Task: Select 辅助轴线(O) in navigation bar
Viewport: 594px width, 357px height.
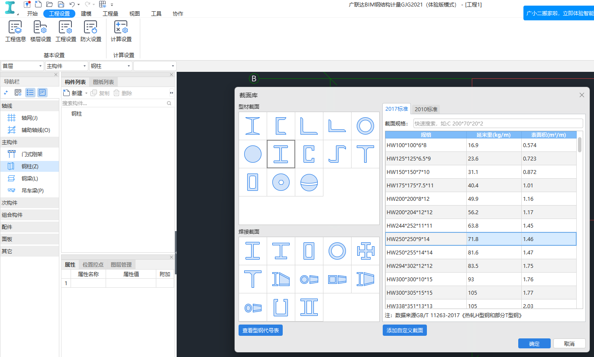Action: coord(29,130)
